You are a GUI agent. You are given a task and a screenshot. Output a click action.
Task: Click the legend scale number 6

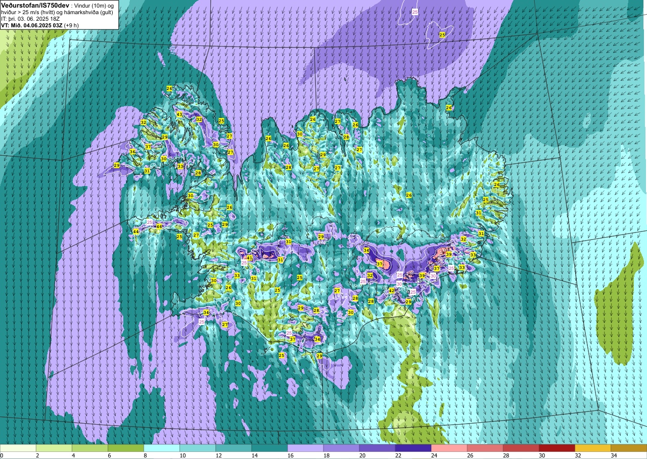(x=110, y=455)
